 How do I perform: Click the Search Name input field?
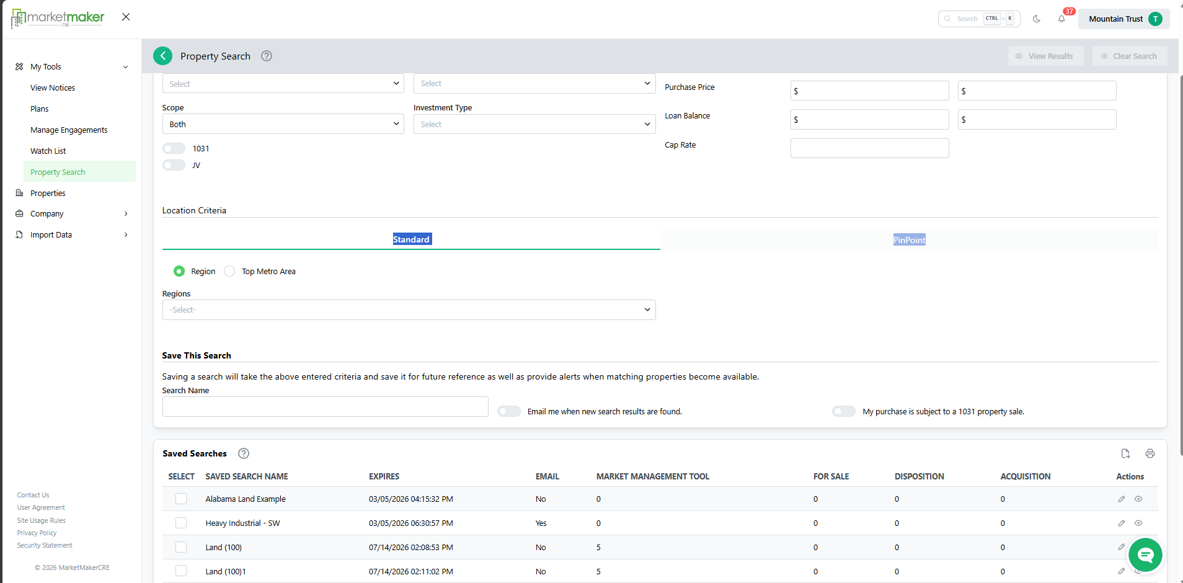pyautogui.click(x=325, y=407)
